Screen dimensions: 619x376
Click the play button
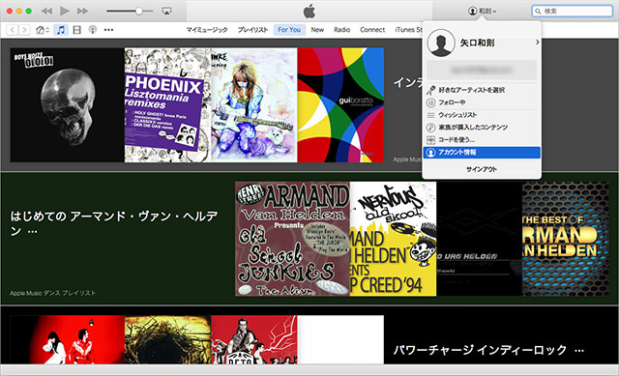[65, 11]
